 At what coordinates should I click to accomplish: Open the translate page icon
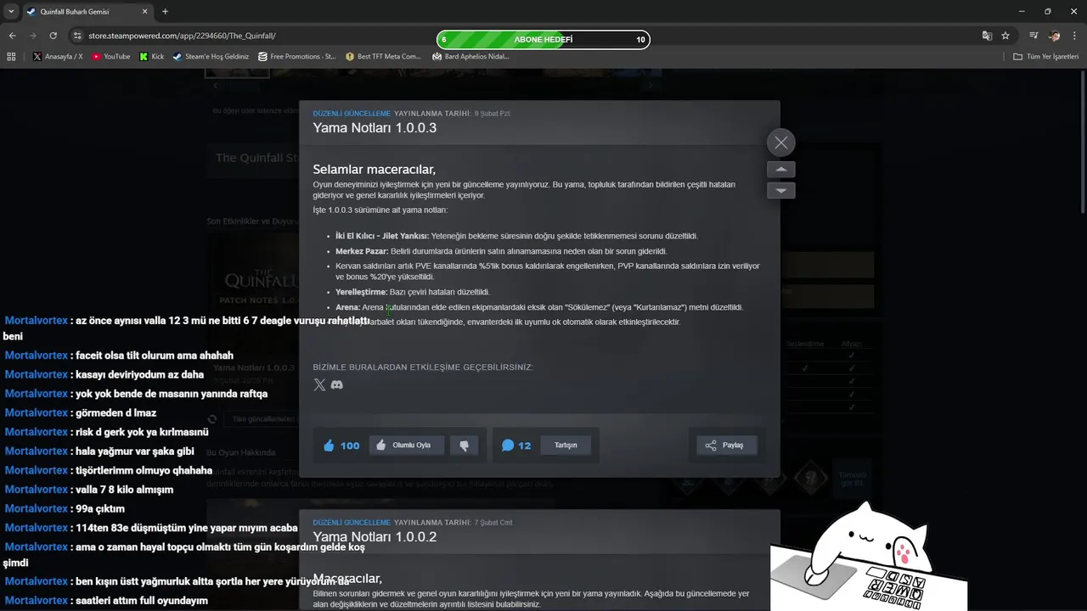click(987, 36)
